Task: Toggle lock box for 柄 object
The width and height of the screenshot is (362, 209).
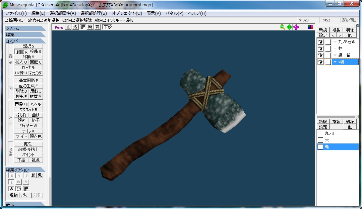Action: 328,48
